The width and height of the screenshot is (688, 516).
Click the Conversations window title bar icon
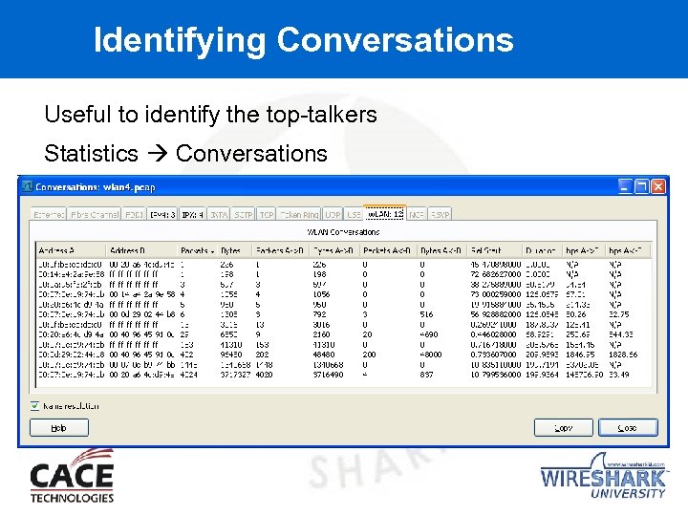coord(27,186)
